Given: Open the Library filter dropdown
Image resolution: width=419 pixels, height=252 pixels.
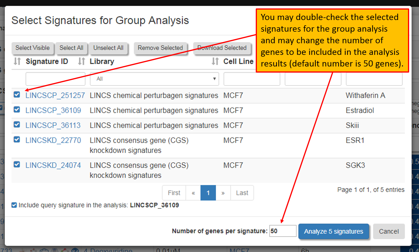Looking at the screenshot, I should (154, 79).
